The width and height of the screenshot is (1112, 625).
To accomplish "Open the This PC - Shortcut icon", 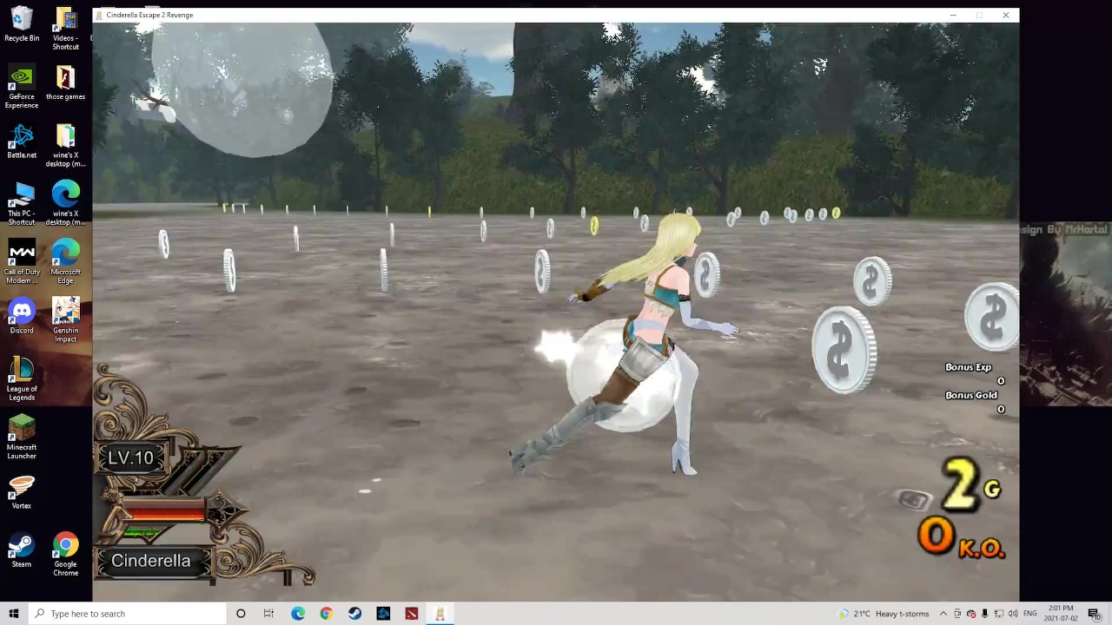I will tap(22, 204).
